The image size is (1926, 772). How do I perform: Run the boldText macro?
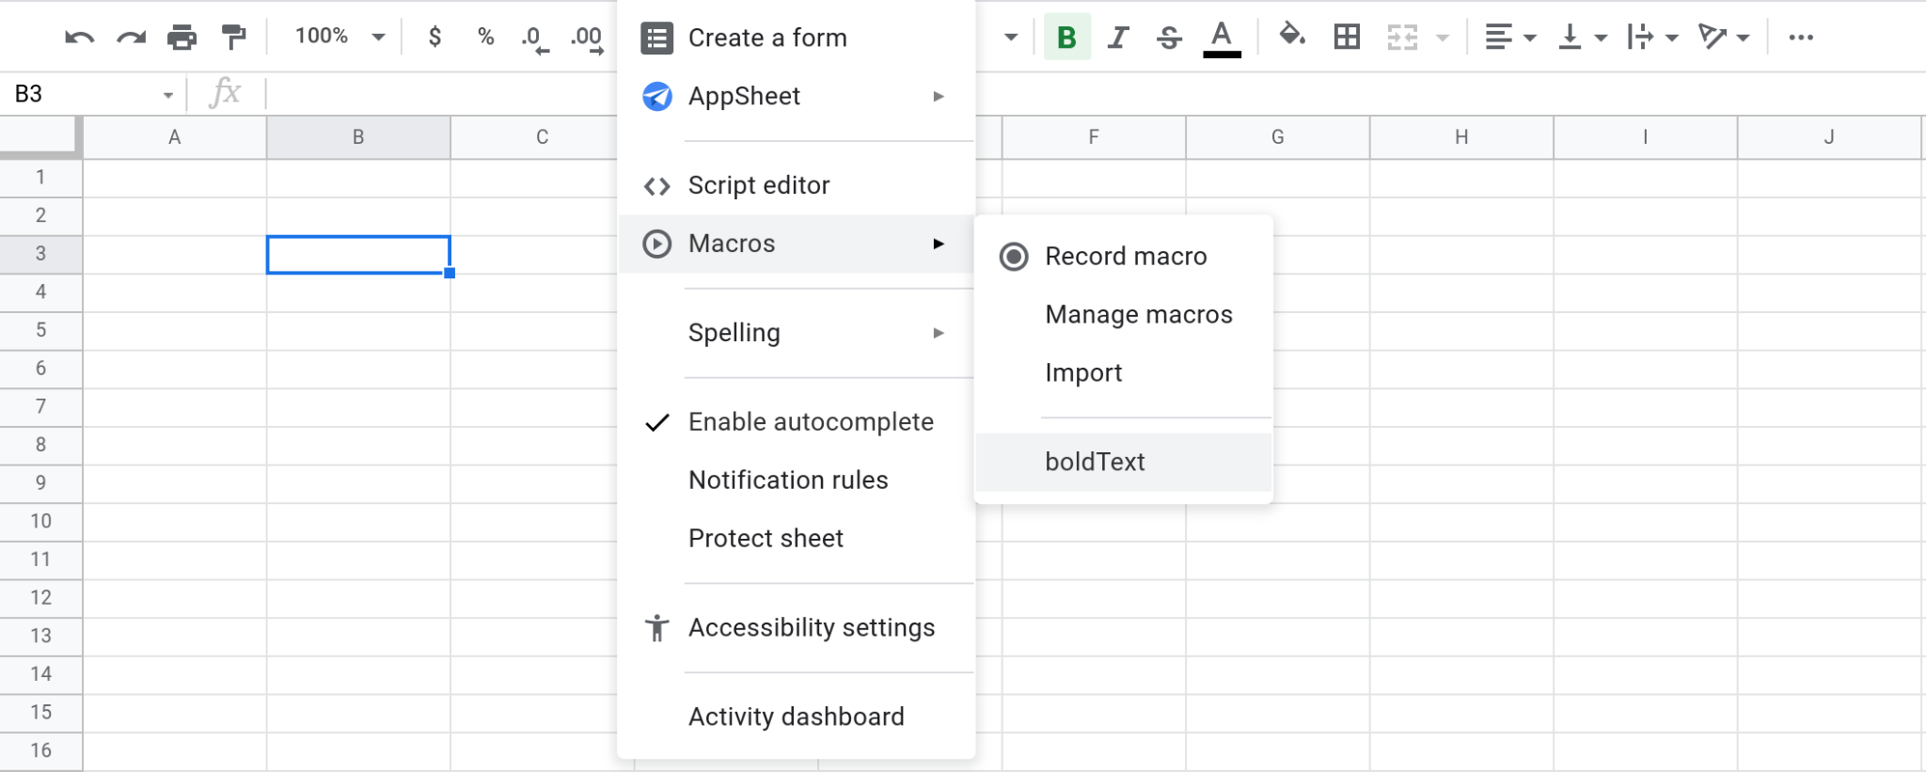coord(1095,462)
